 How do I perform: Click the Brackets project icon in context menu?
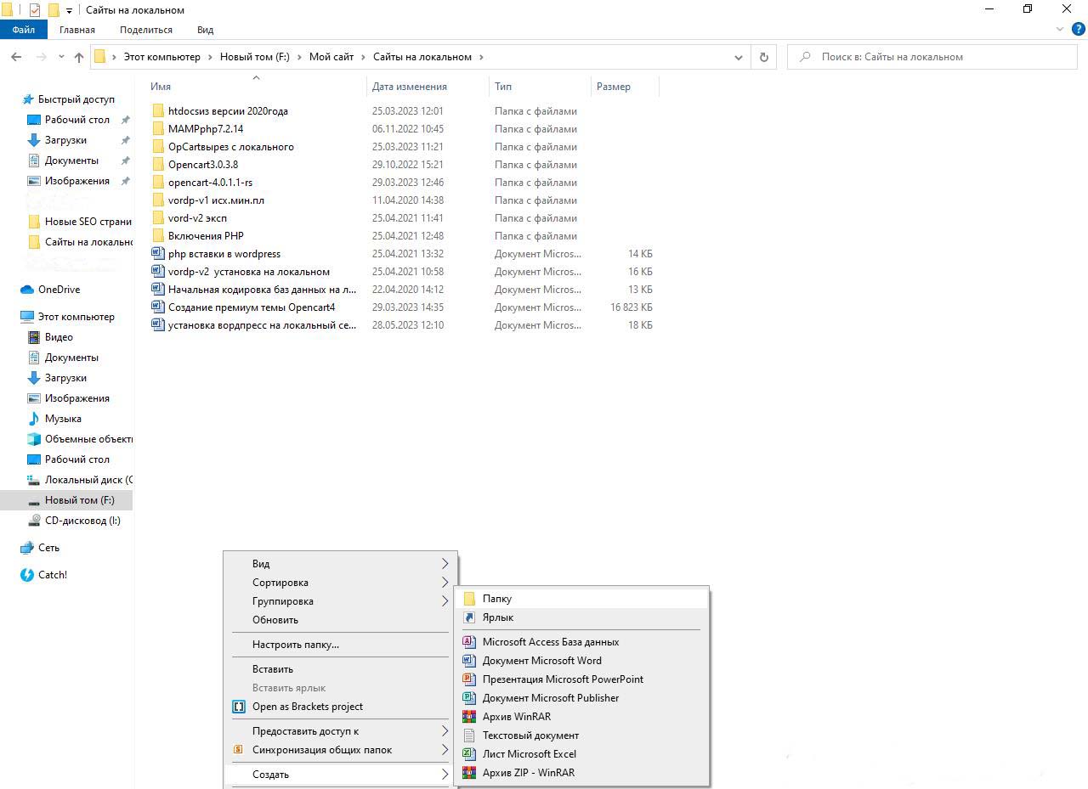tap(238, 707)
